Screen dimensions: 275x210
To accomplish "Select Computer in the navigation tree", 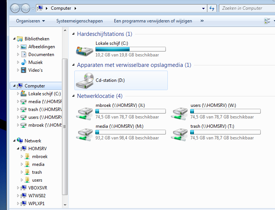I will [x=35, y=86].
